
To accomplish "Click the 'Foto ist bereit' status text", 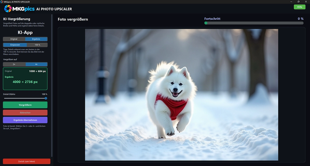I will click(x=24, y=127).
